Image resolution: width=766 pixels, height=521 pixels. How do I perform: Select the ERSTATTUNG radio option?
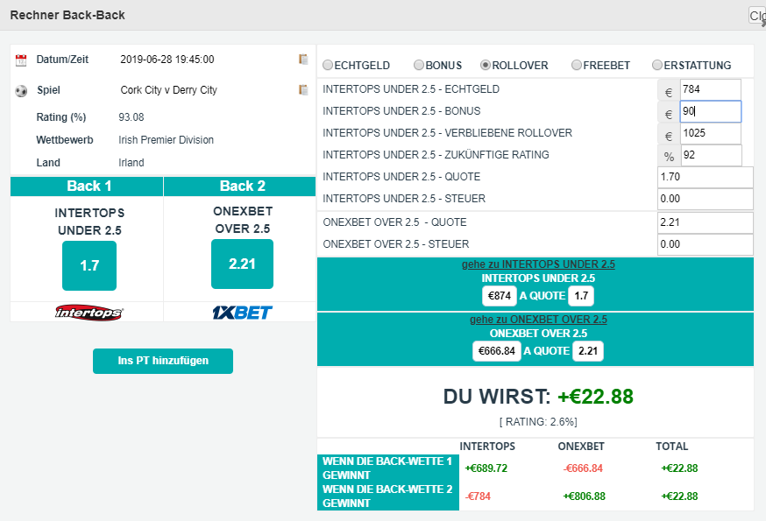[x=657, y=65]
